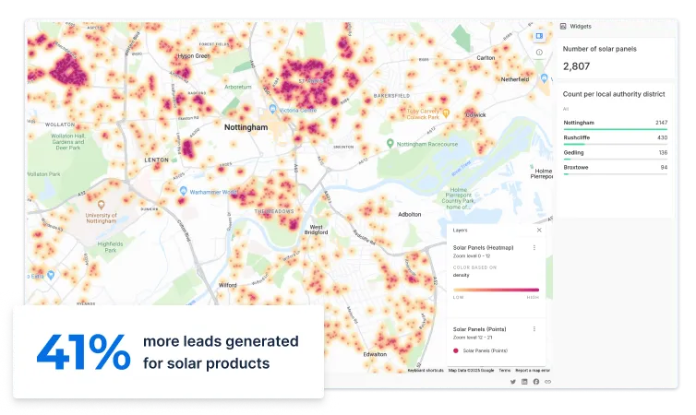The width and height of the screenshot is (696, 415).
Task: Share map via LinkedIn icon
Action: pos(525,381)
